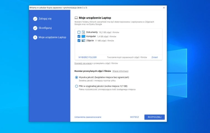The height and width of the screenshot is (133, 210).
Task: Click the laptop icon in the header
Action: point(76,18)
